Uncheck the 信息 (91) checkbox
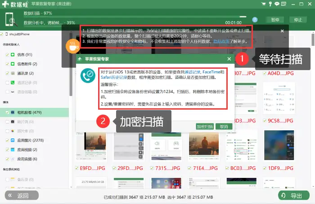The height and width of the screenshot is (204, 315). pyautogui.click(x=7, y=54)
